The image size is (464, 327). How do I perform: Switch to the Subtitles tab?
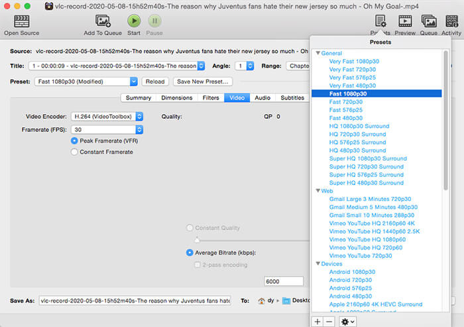click(292, 98)
